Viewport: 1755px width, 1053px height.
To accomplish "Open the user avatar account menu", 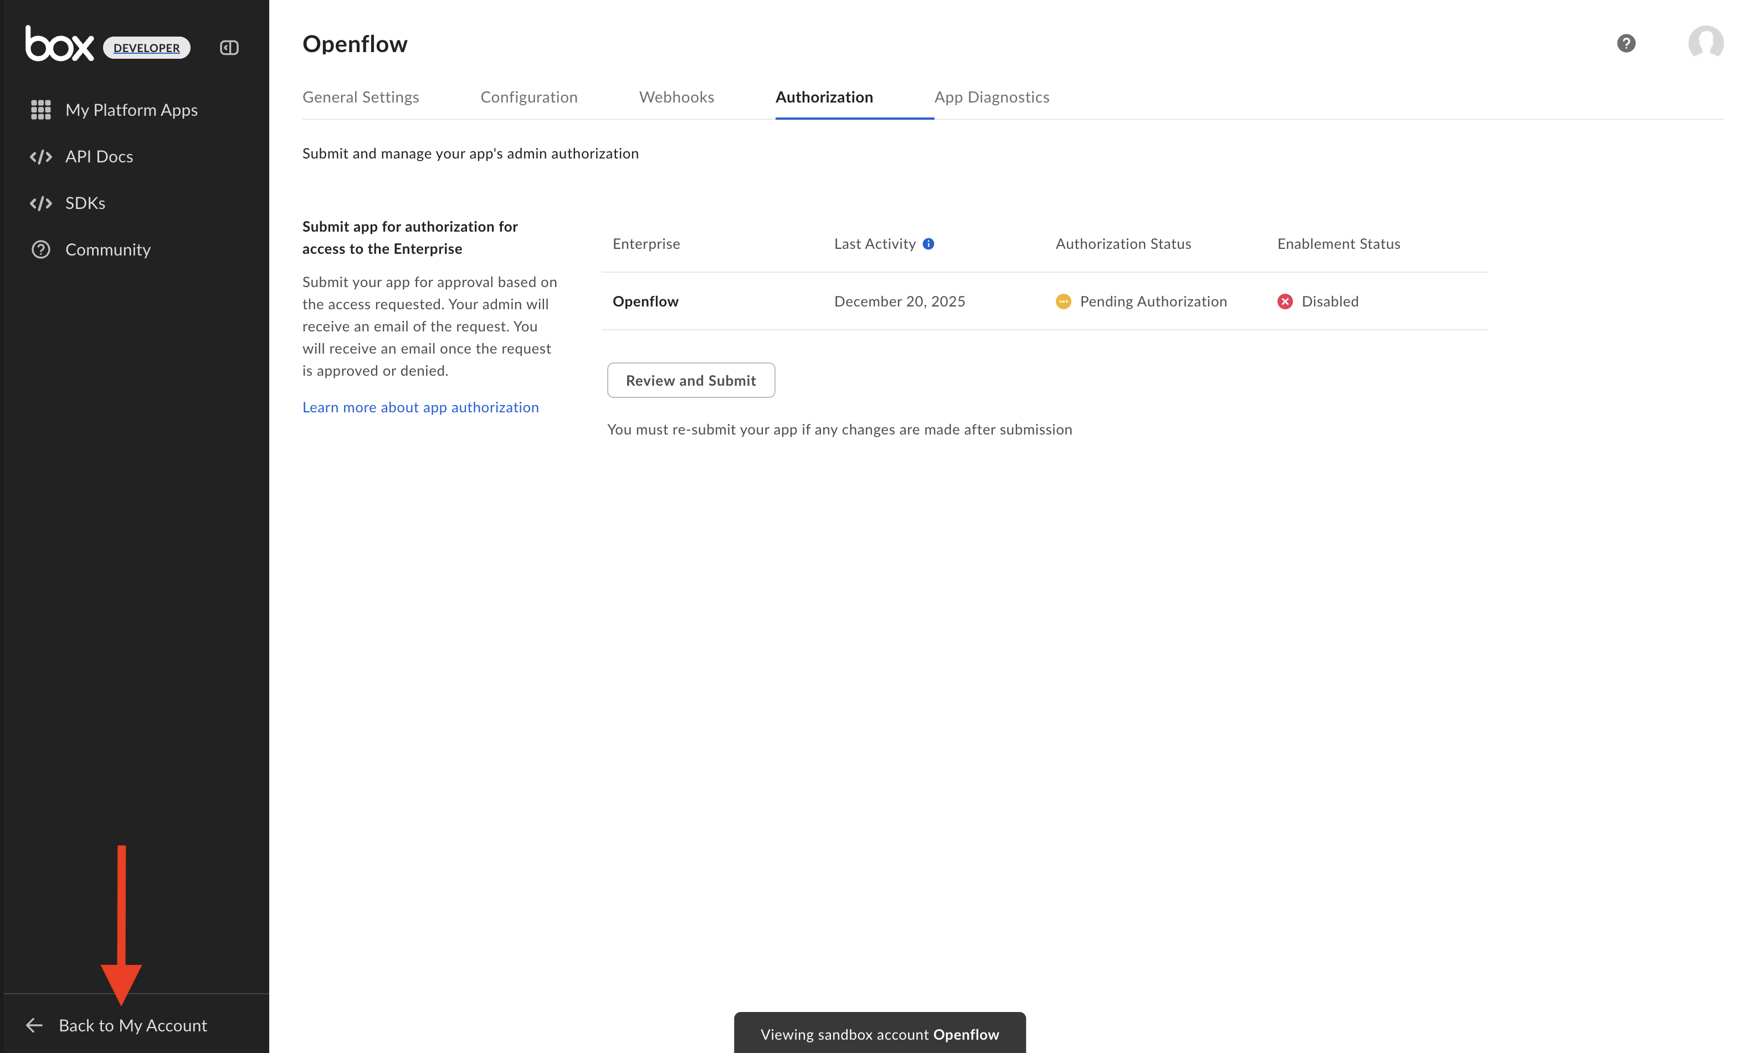I will [1705, 43].
